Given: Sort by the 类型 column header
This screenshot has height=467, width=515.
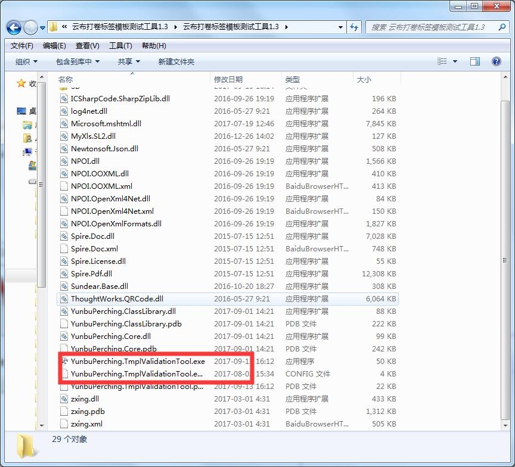Looking at the screenshot, I should pyautogui.click(x=292, y=79).
